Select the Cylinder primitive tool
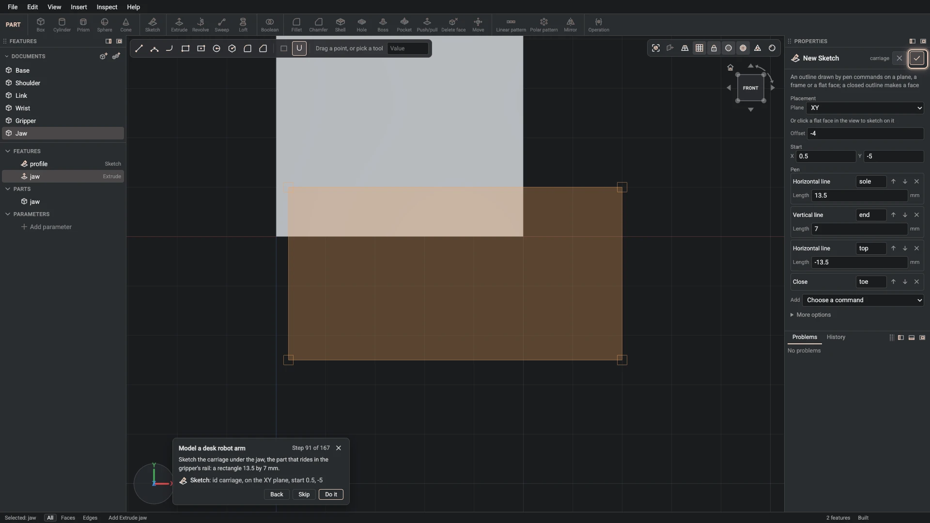 62,25
